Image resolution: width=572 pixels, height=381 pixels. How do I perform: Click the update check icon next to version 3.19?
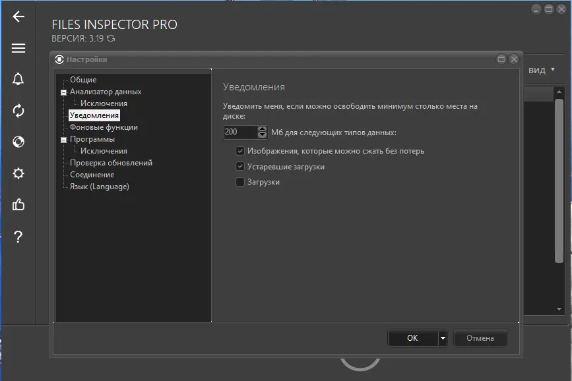point(111,38)
